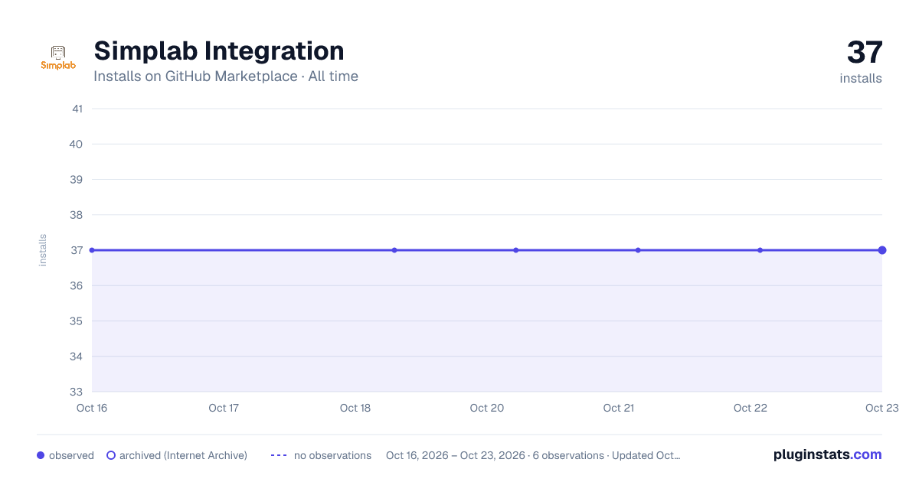Click the Oct 23 x-axis label

click(881, 408)
